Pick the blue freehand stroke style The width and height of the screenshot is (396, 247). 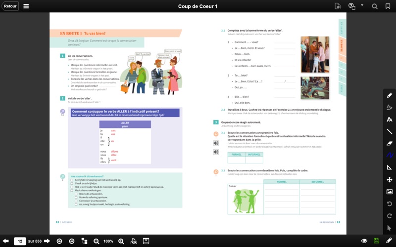390,155
